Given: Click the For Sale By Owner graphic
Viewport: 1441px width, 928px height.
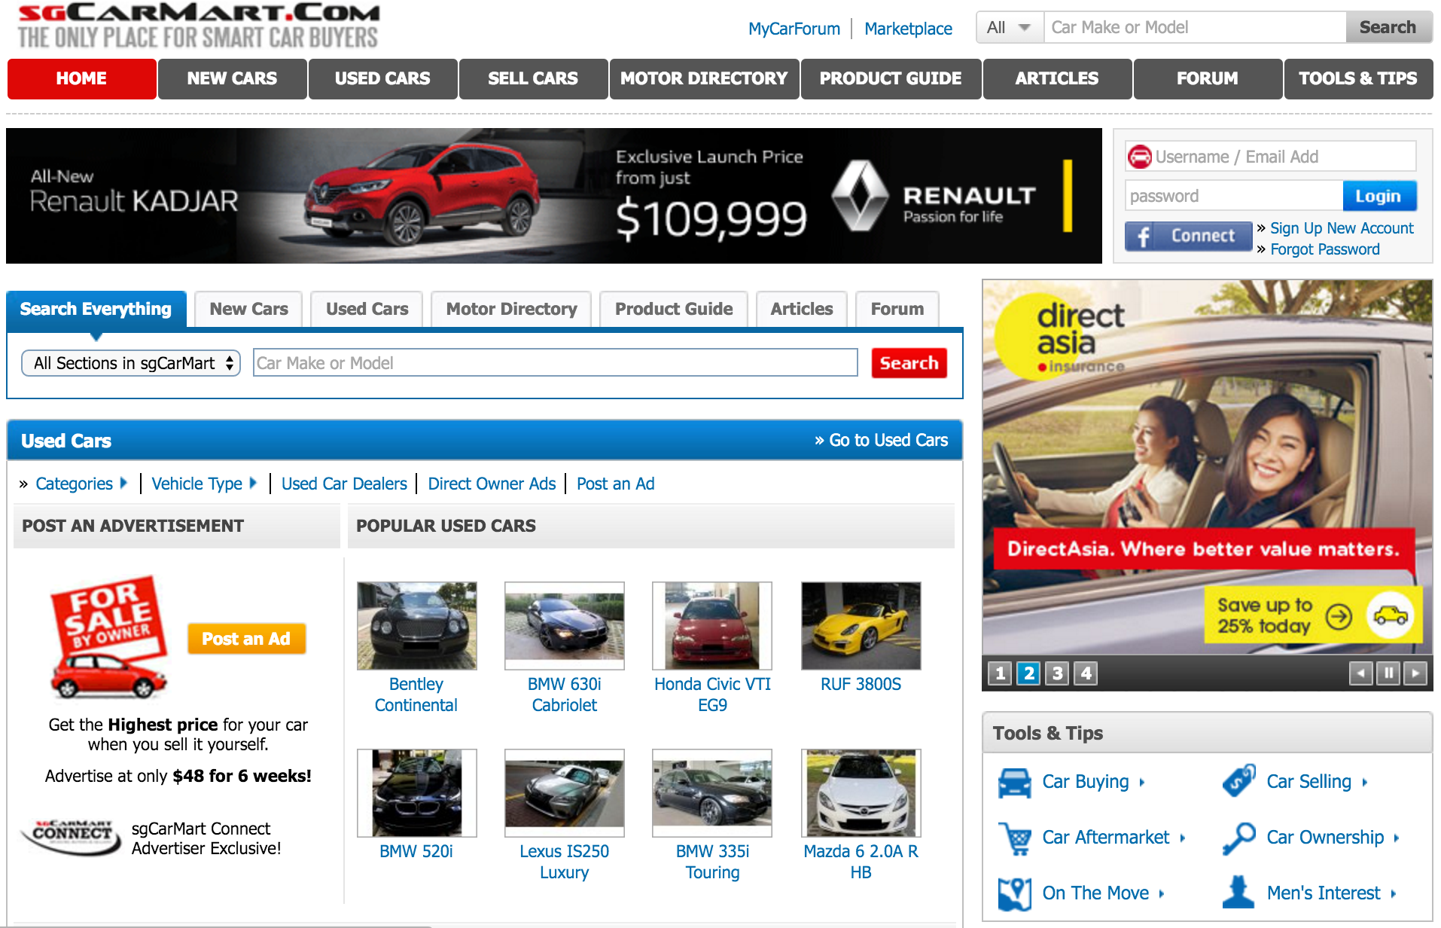Looking at the screenshot, I should 108,638.
